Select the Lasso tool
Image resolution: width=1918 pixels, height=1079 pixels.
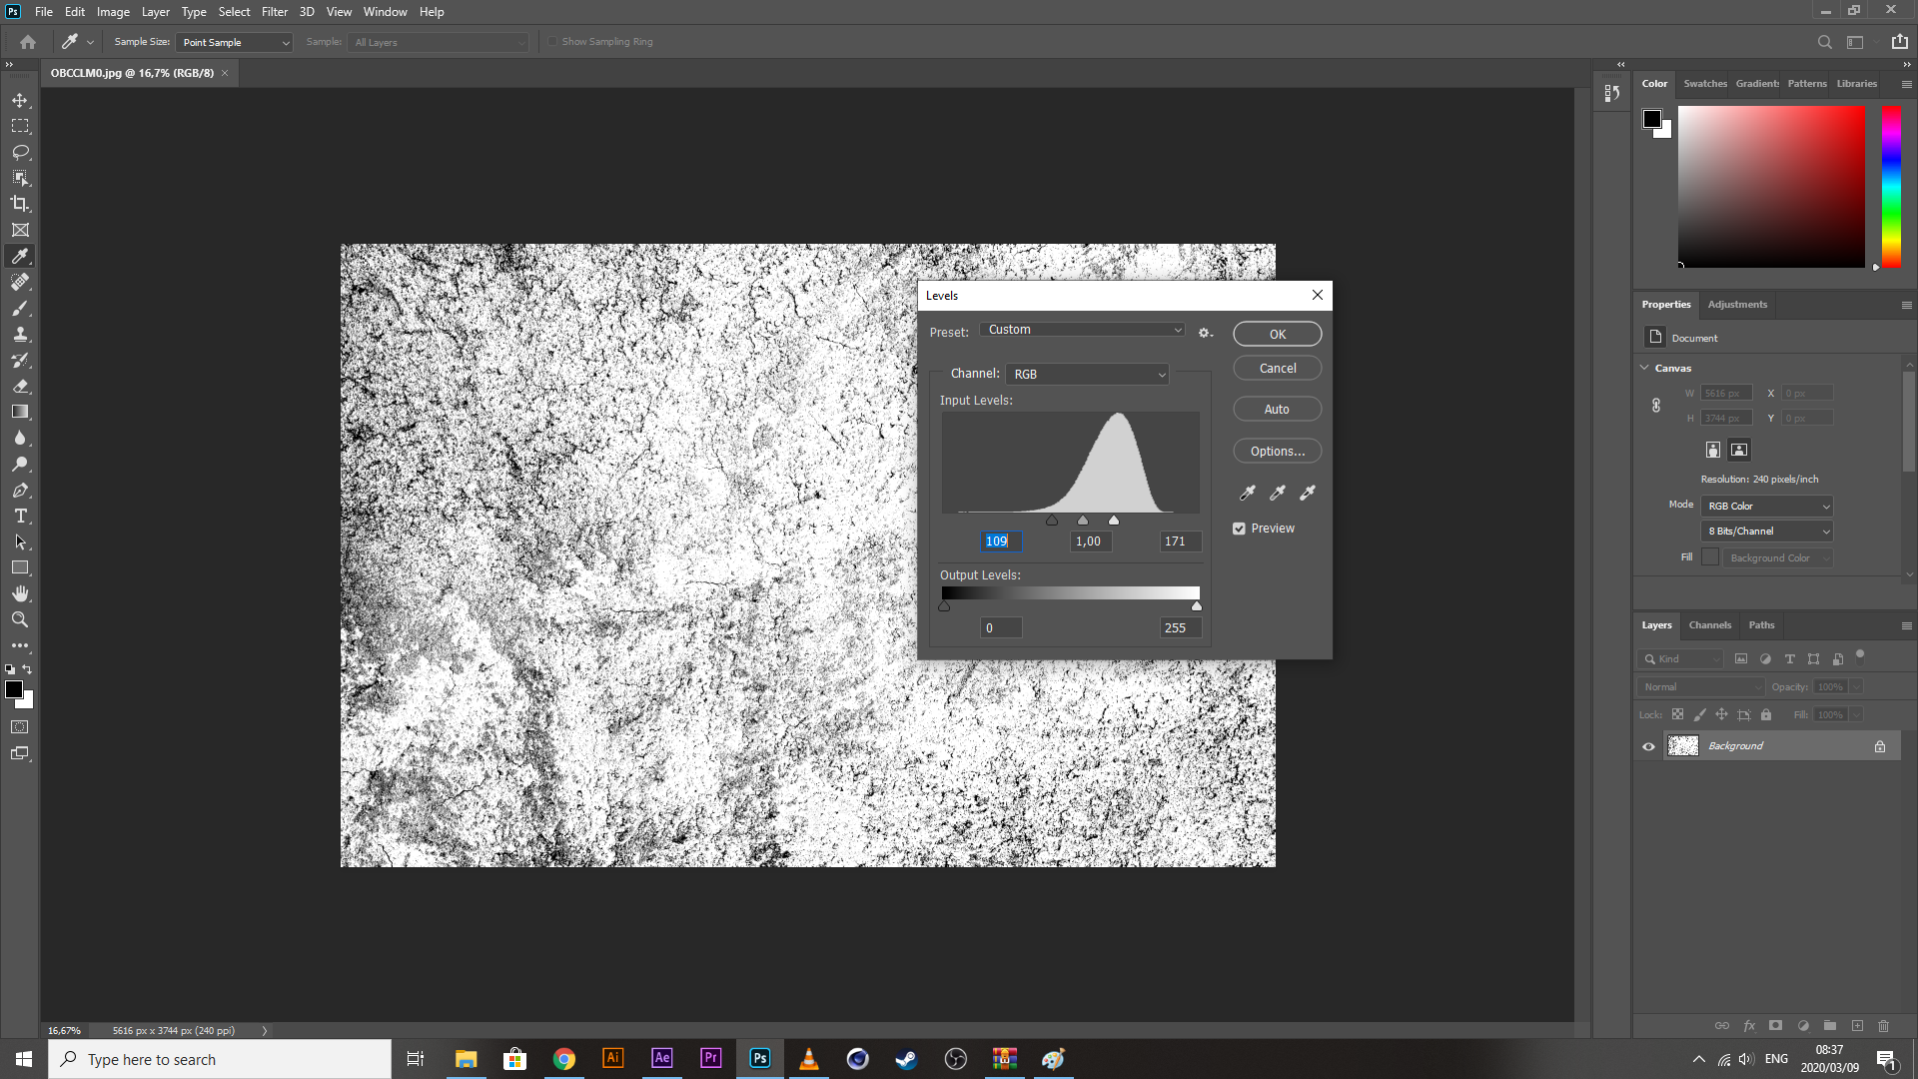(20, 152)
